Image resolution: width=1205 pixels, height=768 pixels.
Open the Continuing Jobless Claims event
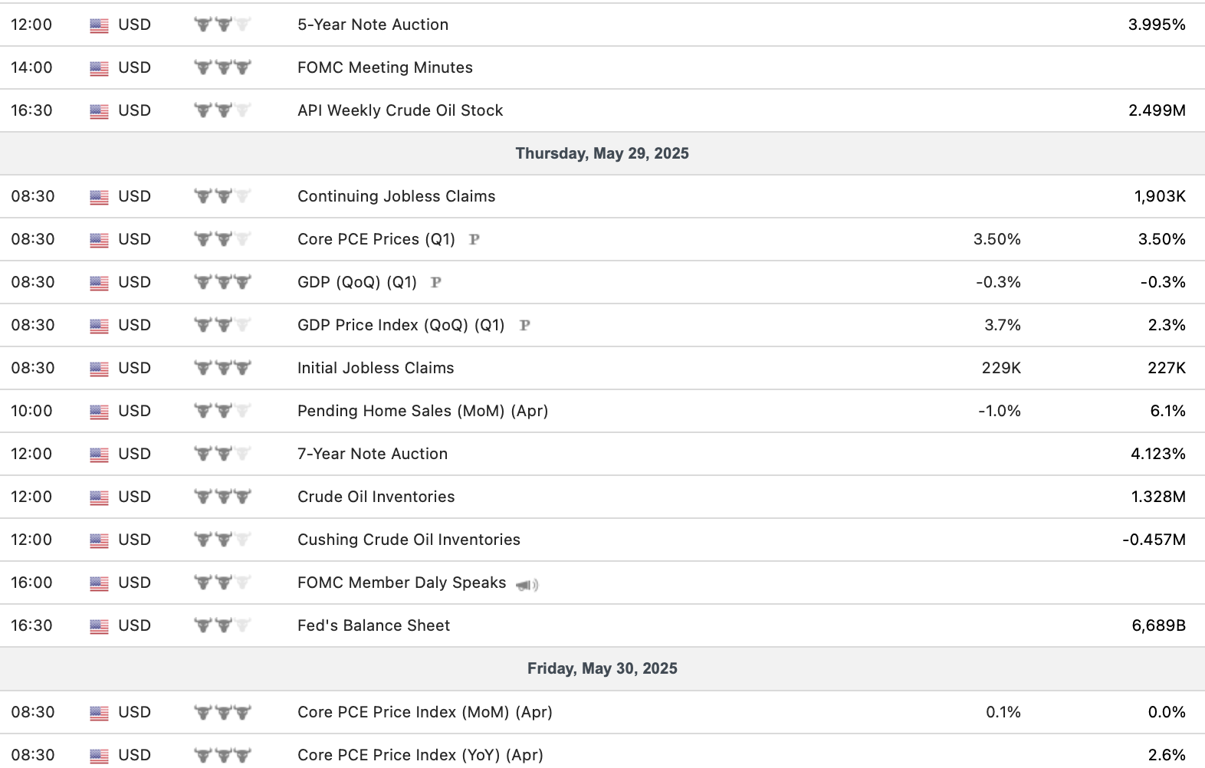(x=396, y=196)
